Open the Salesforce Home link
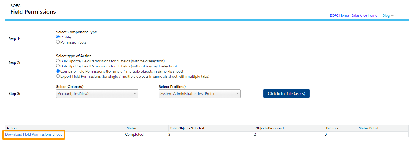This screenshot has width=409, height=149. click(364, 15)
